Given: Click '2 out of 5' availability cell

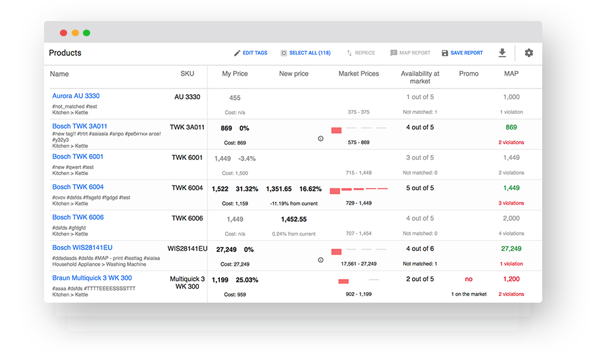Looking at the screenshot, I should coord(420,279).
